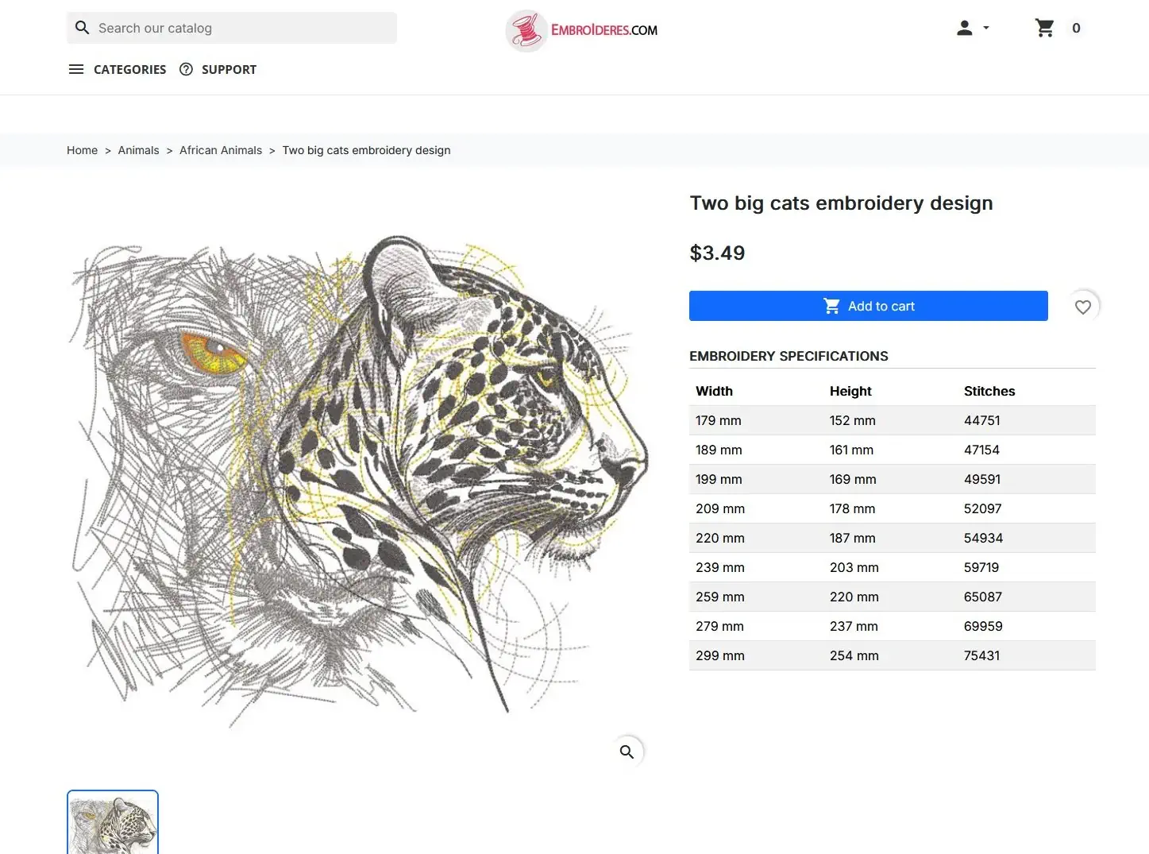Navigate to the Animals breadcrumb link
The width and height of the screenshot is (1149, 854).
[138, 150]
